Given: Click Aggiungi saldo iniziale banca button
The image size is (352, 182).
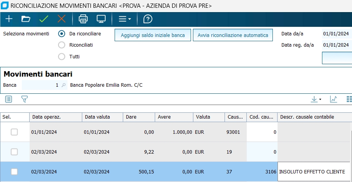Looking at the screenshot, I should click(152, 35).
